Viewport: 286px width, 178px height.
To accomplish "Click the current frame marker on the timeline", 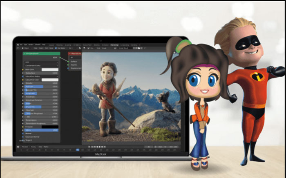I will [x=78, y=150].
